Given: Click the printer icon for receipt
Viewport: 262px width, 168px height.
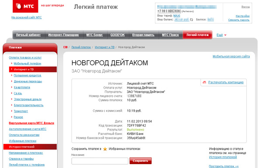Looking at the screenshot, I should (x=204, y=82).
